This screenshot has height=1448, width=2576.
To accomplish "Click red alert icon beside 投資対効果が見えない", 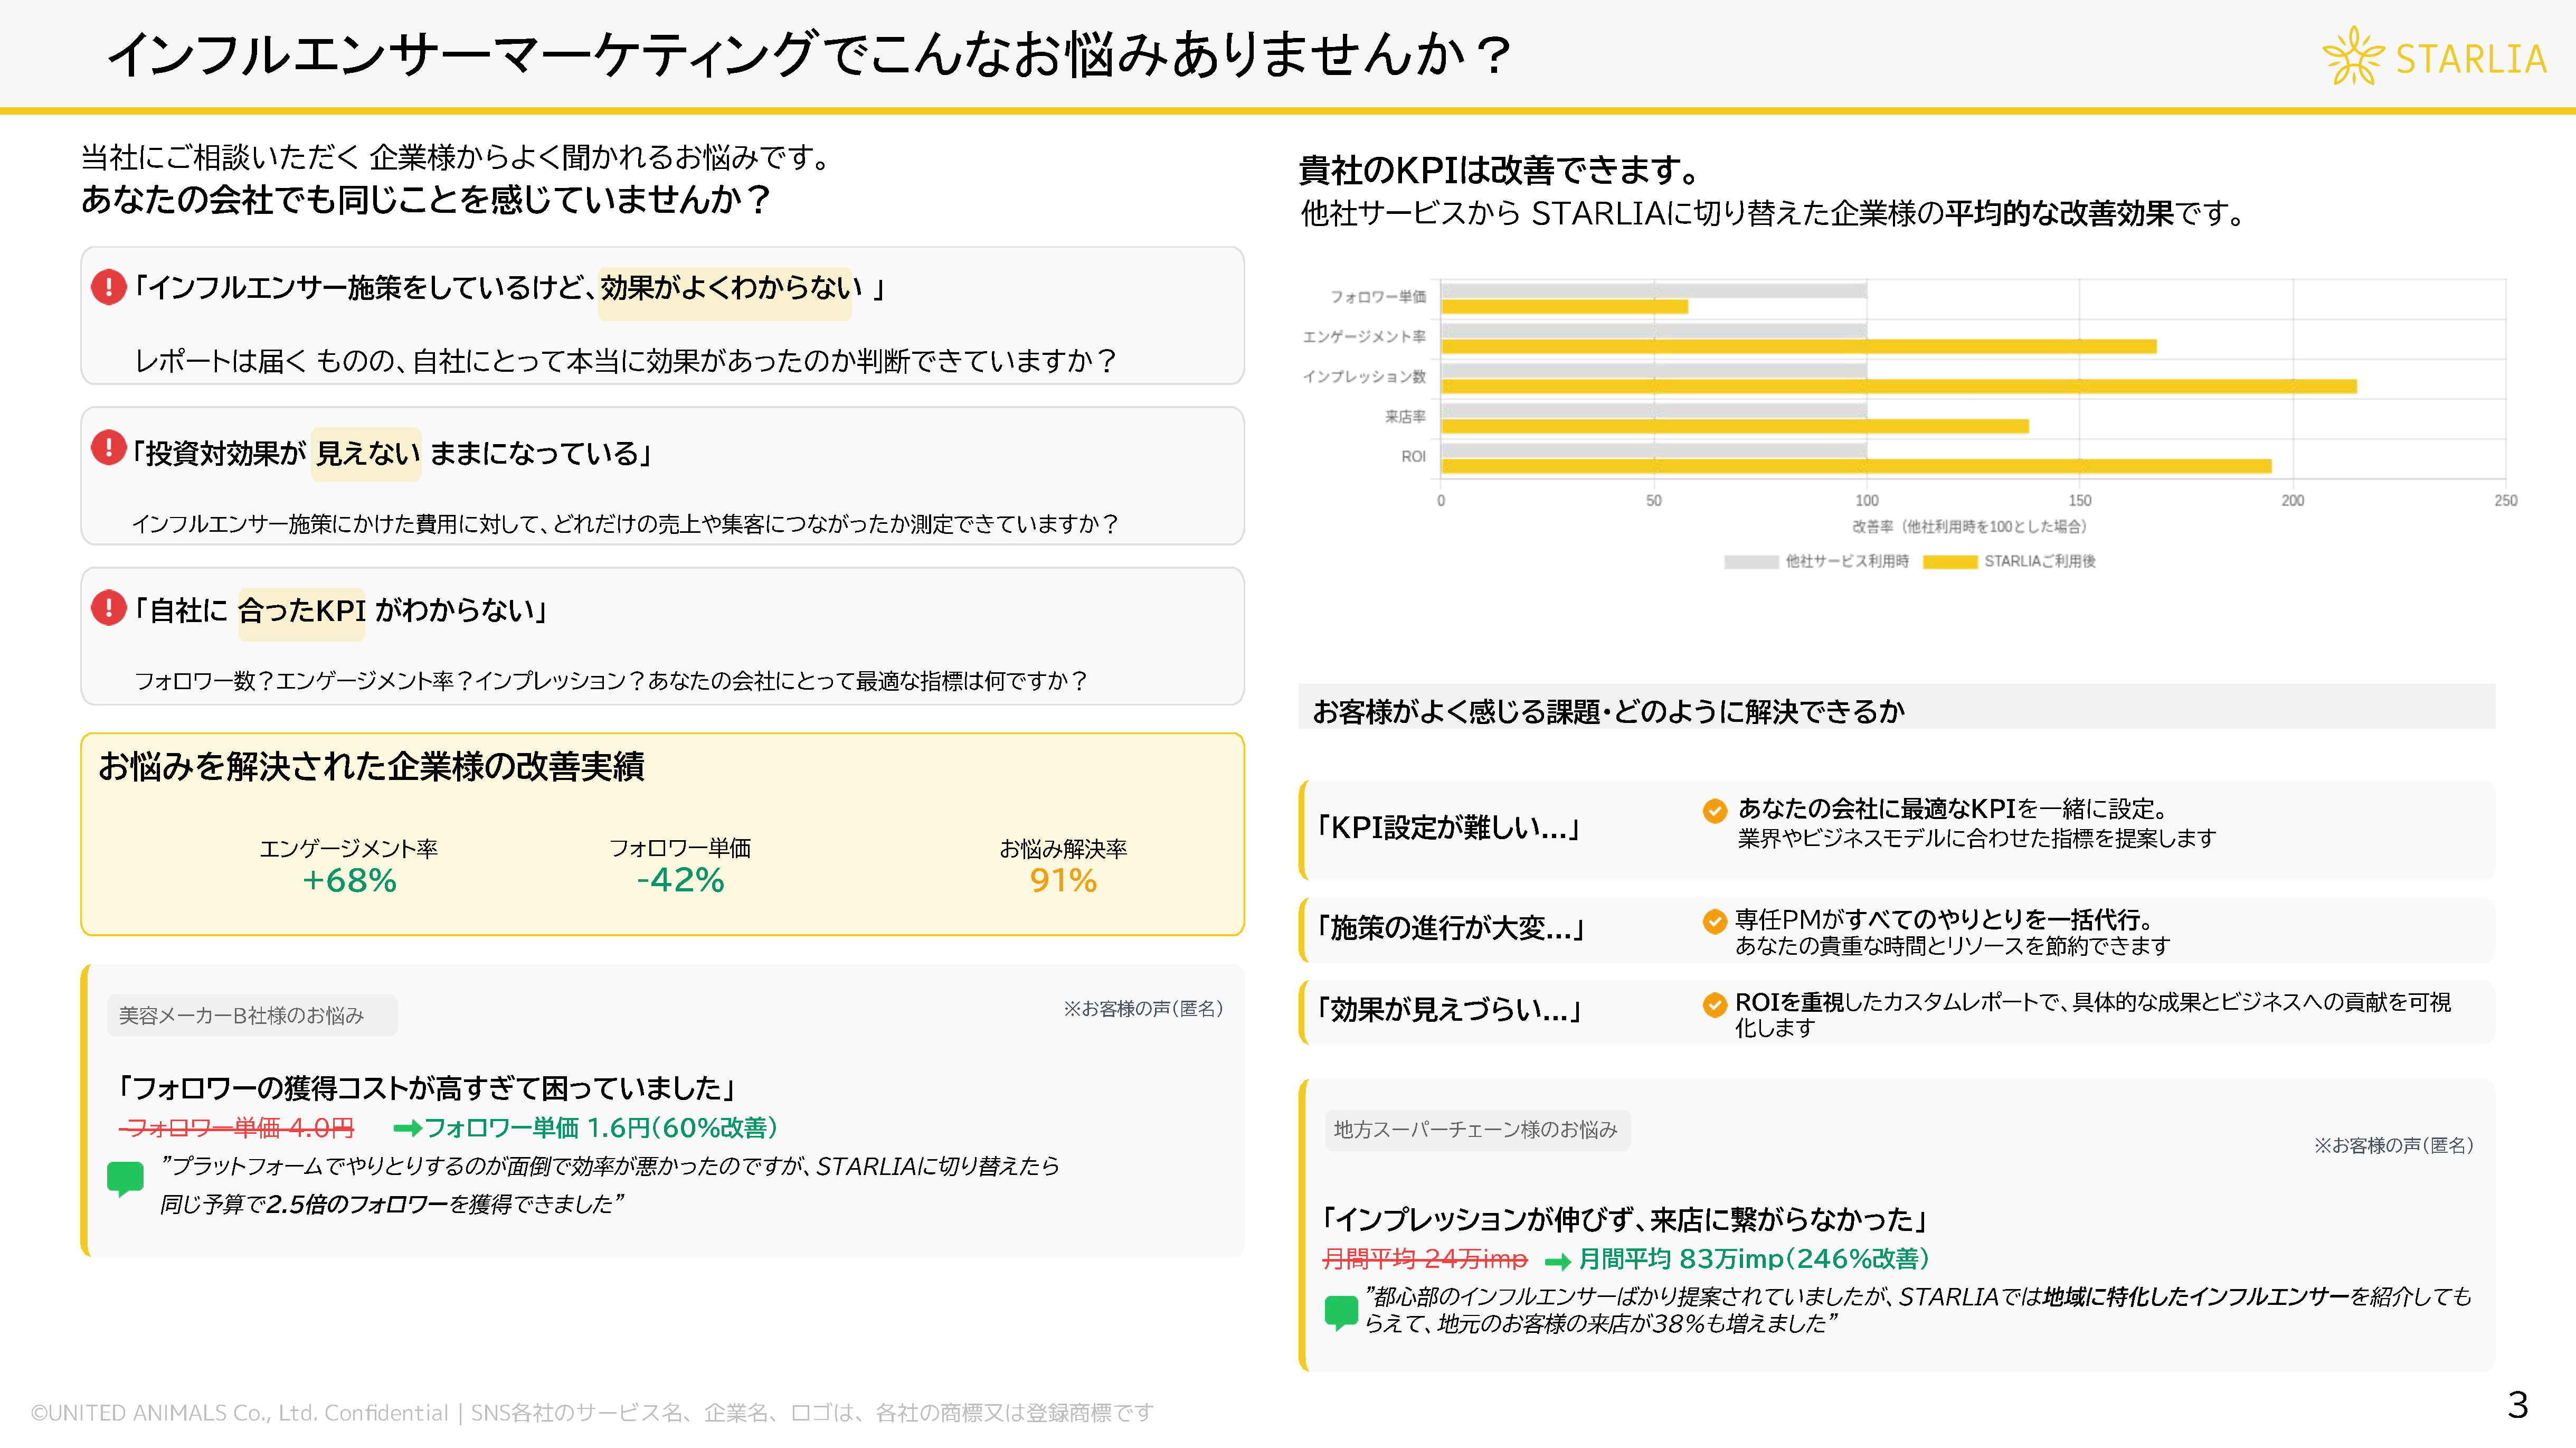I will coord(108,447).
